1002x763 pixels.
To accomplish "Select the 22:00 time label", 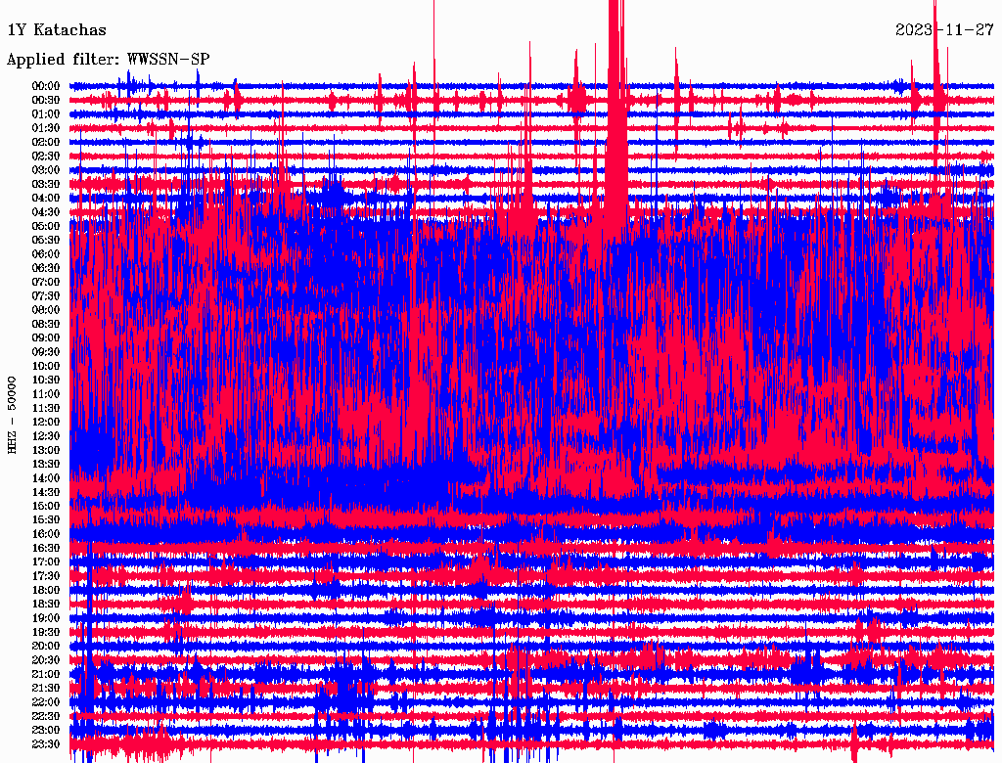I will click(46, 702).
